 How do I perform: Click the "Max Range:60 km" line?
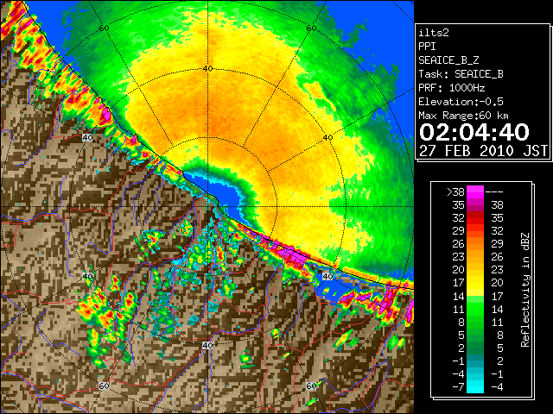[464, 116]
